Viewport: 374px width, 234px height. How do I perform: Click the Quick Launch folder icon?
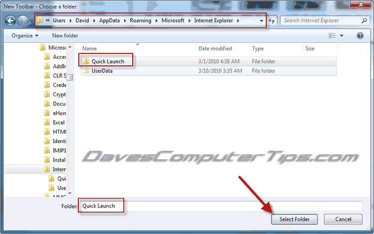[x=86, y=61]
